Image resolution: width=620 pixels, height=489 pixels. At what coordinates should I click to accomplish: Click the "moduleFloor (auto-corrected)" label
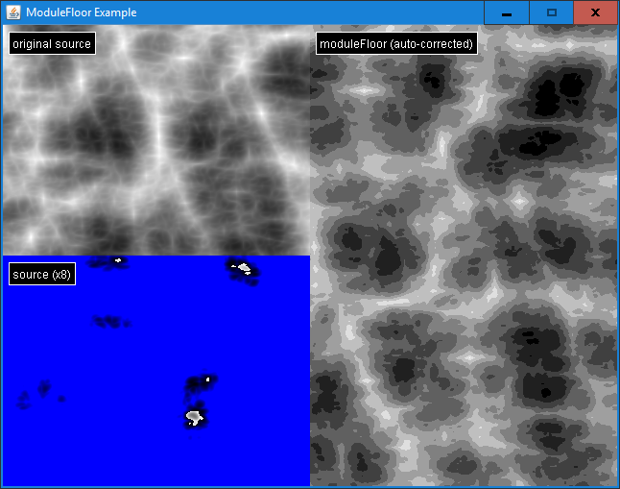[x=396, y=44]
